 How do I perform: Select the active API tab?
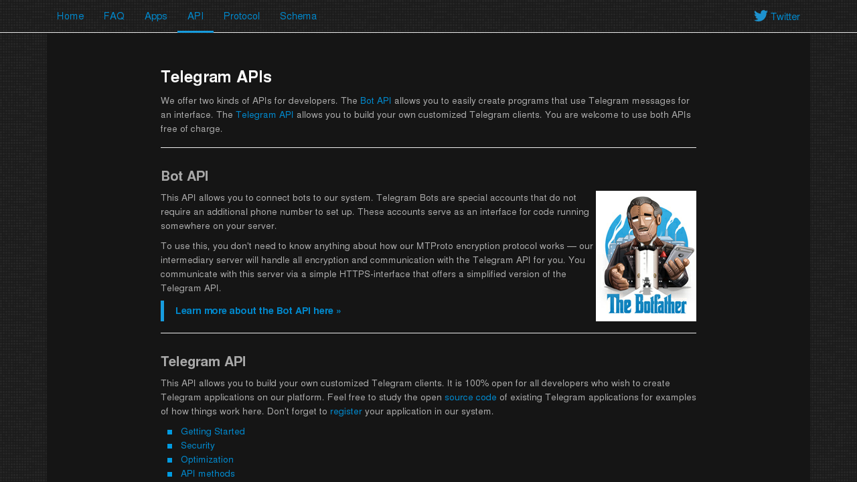pyautogui.click(x=196, y=16)
